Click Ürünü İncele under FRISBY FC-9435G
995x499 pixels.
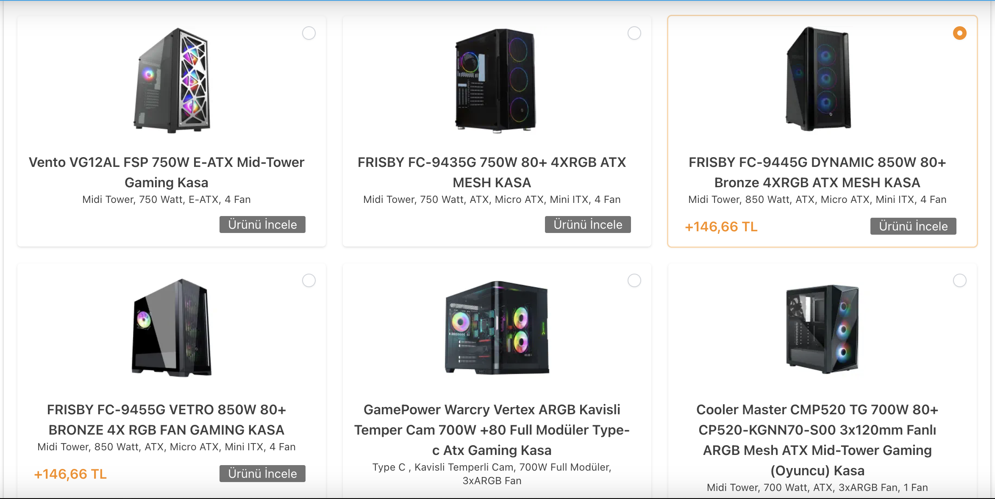click(x=588, y=225)
